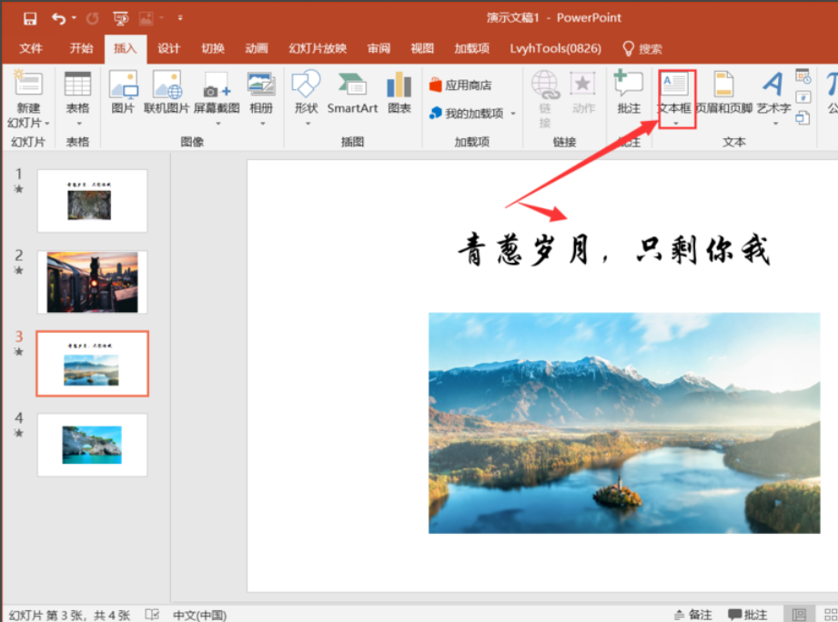The height and width of the screenshot is (622, 838).
Task: Open the 审阅 ribbon tab
Action: point(378,48)
